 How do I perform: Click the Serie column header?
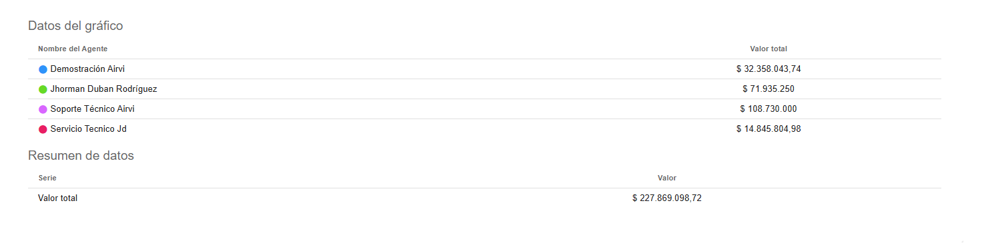47,178
